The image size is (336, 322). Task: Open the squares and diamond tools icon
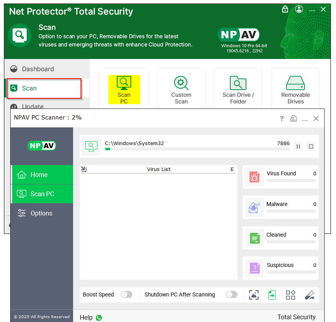tap(290, 295)
